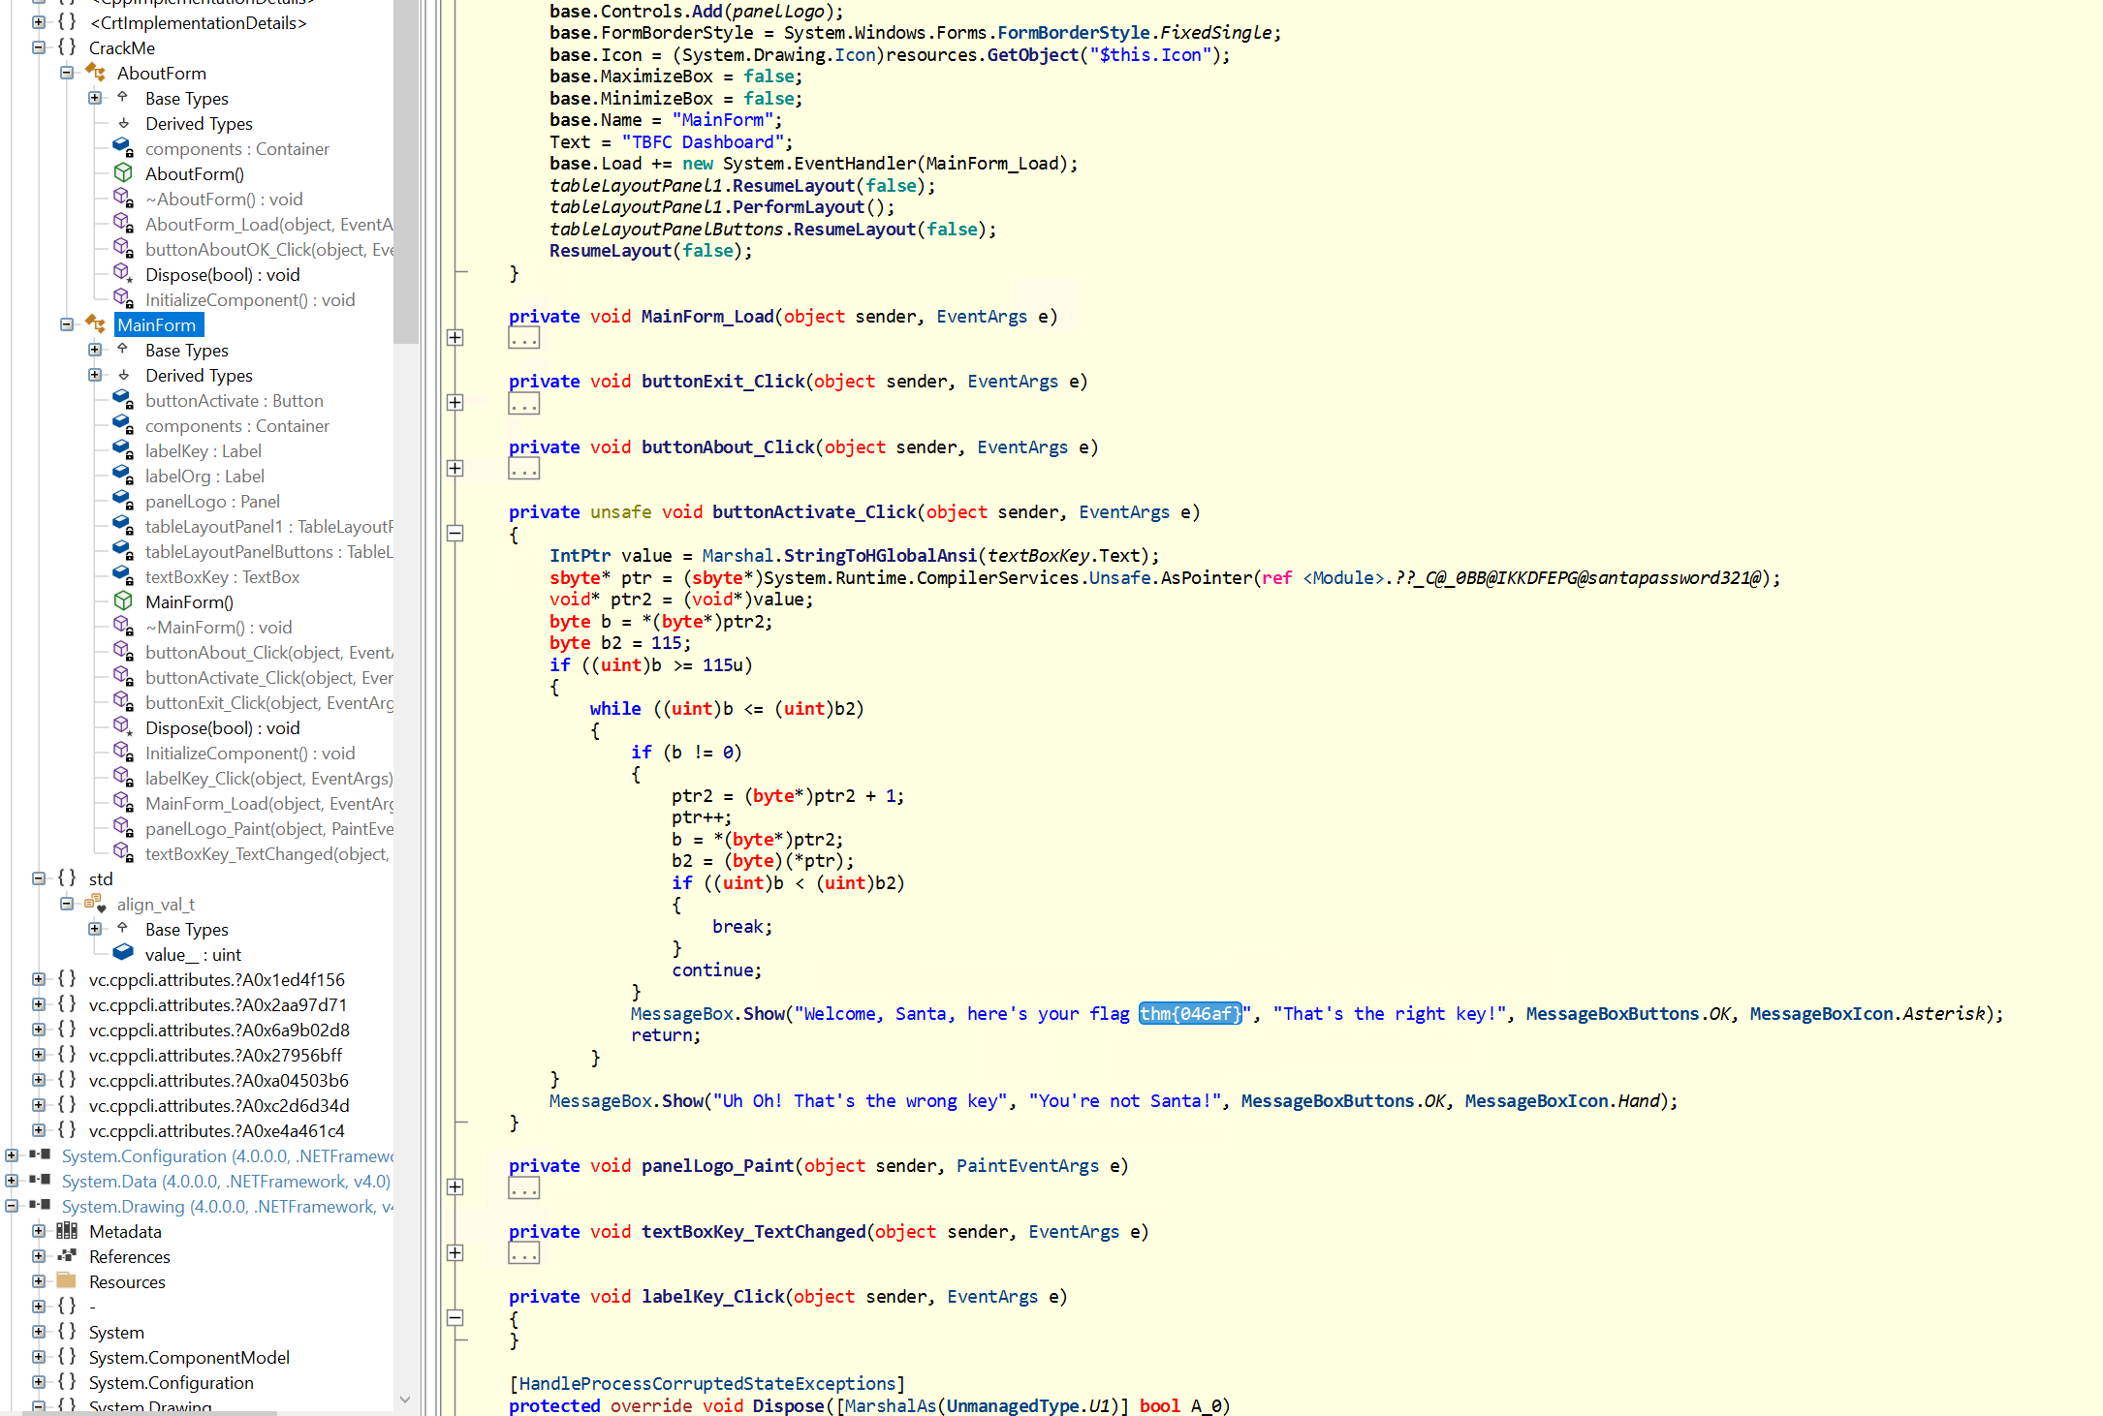Expand Base Types under MainForm
The height and width of the screenshot is (1416, 2103).
tap(95, 350)
